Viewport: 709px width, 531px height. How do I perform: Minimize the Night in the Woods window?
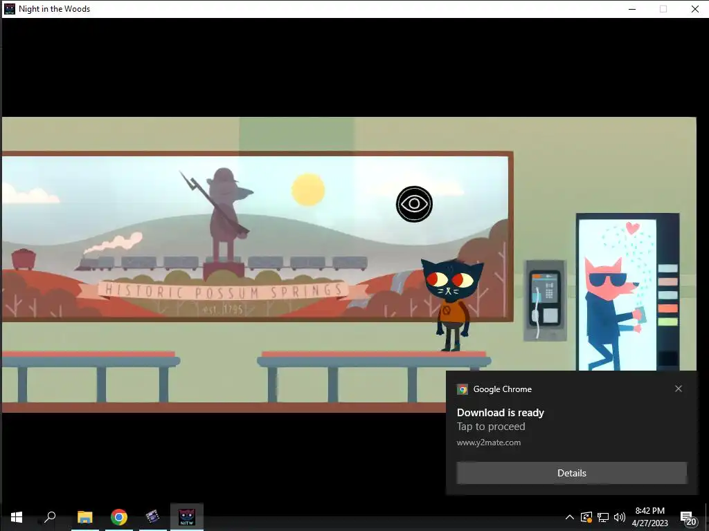click(x=632, y=9)
